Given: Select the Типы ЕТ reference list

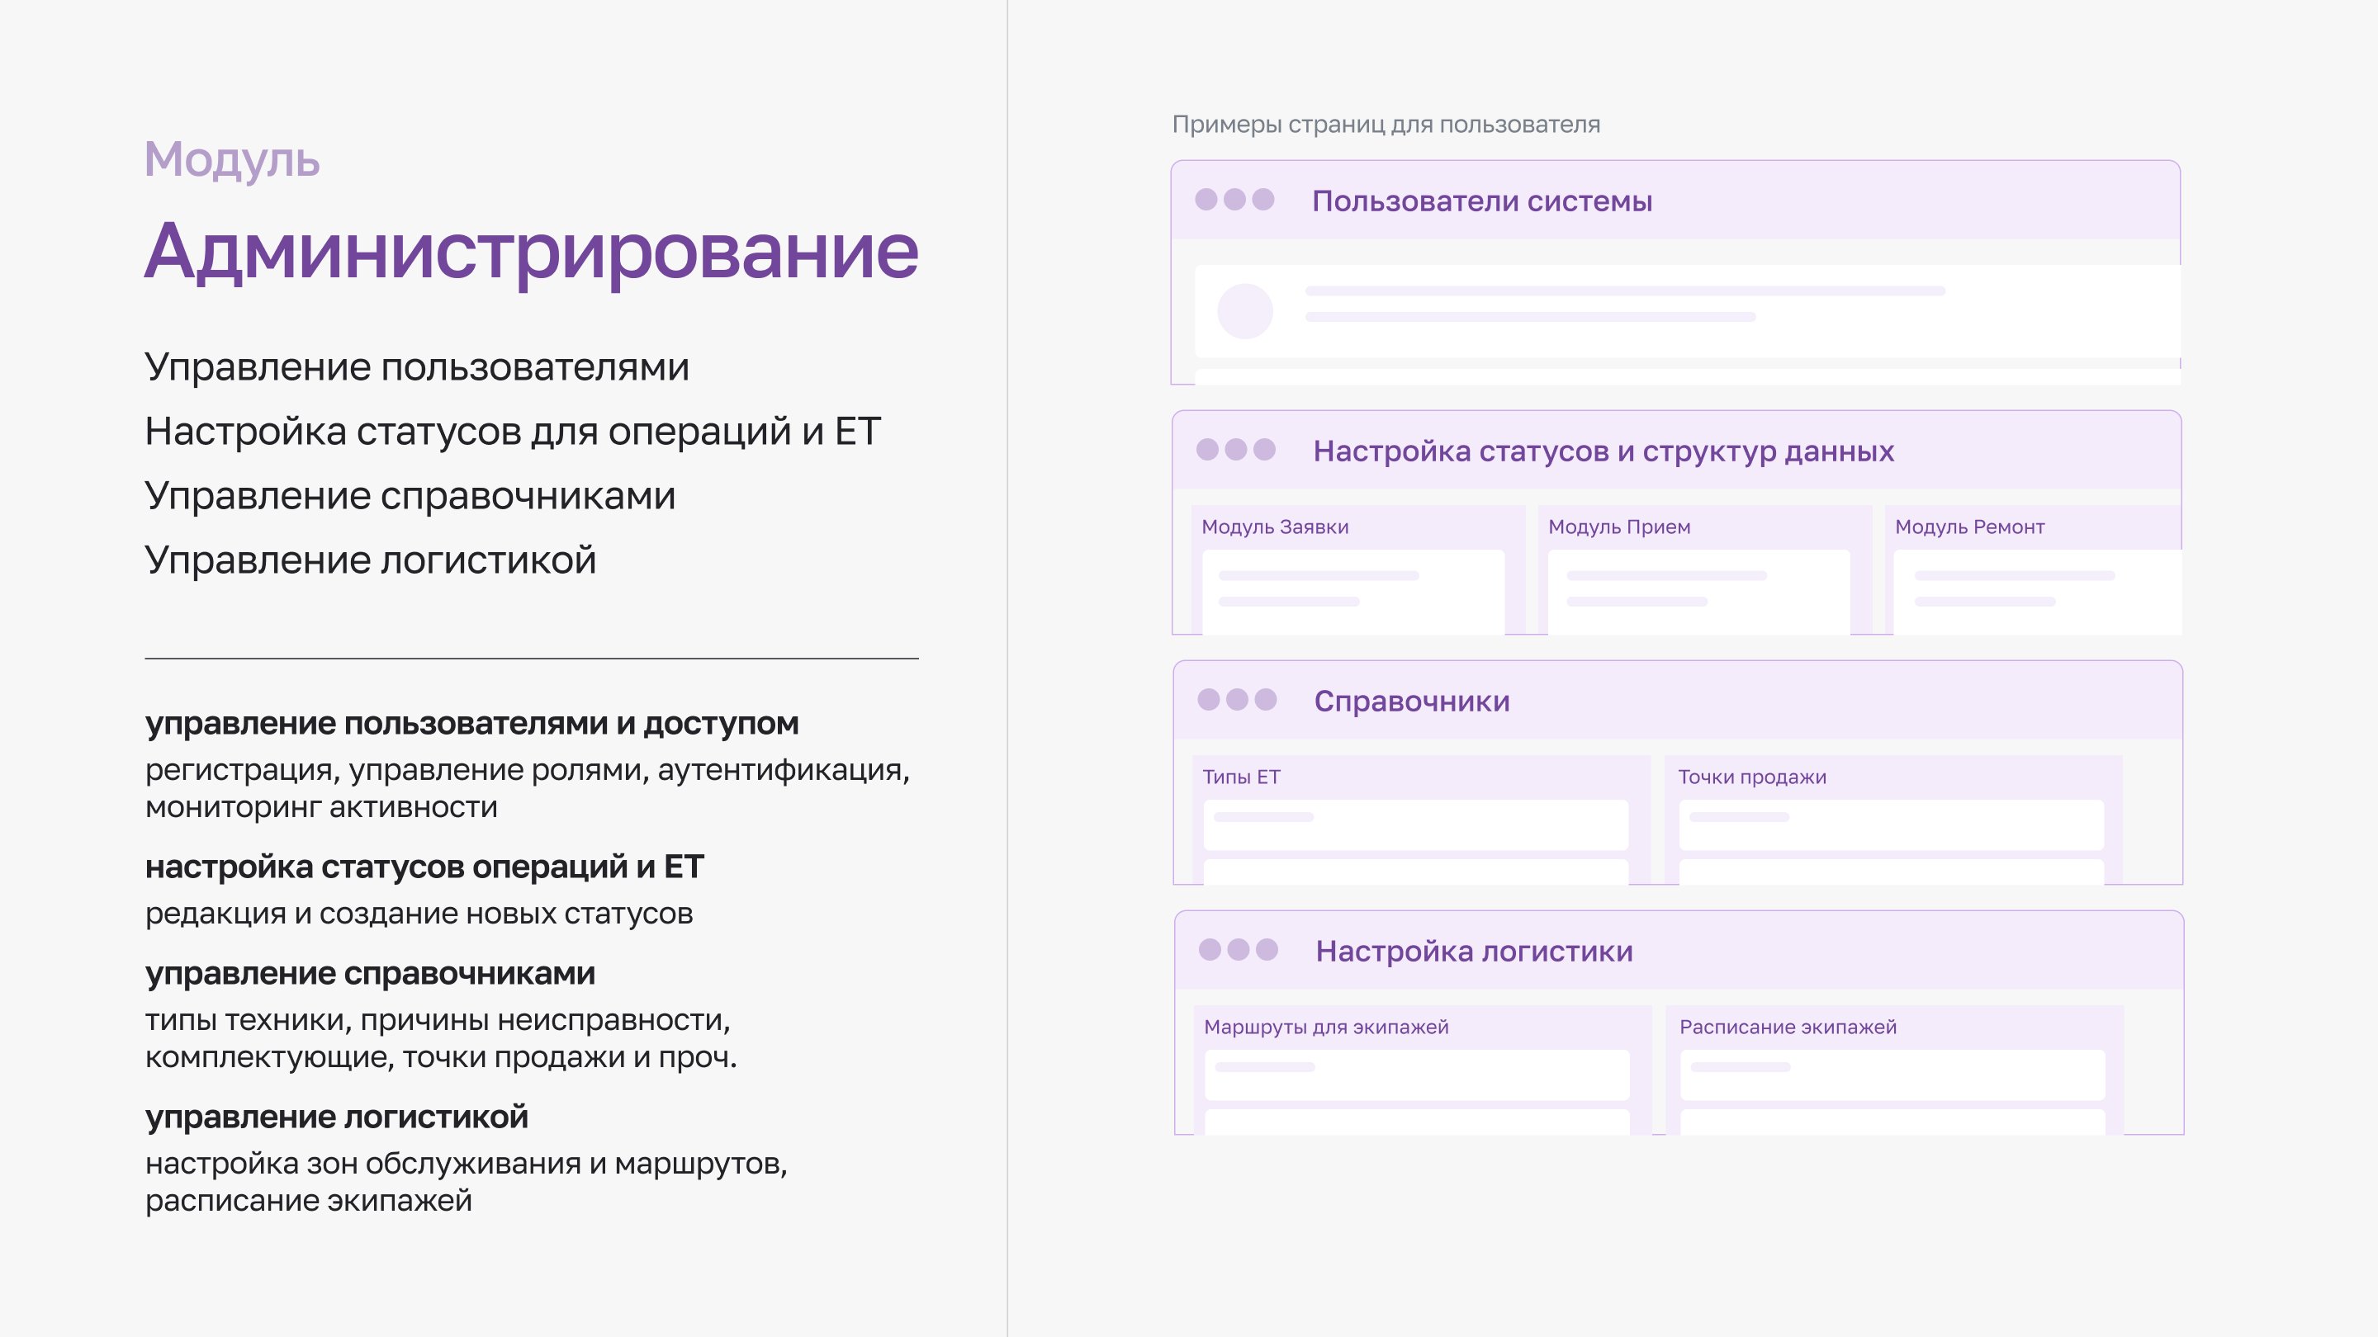Looking at the screenshot, I should [1241, 777].
